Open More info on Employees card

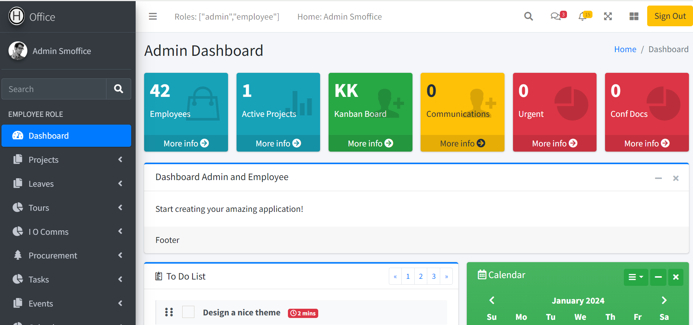click(186, 143)
